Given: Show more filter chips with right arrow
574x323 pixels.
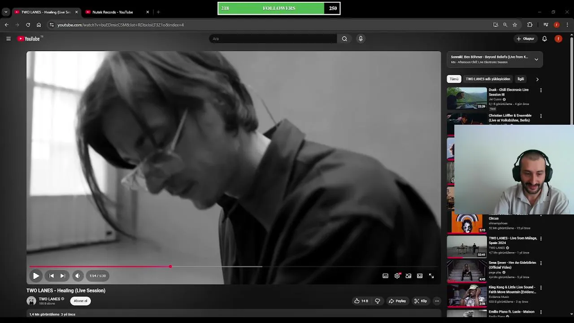Looking at the screenshot, I should click(537, 79).
